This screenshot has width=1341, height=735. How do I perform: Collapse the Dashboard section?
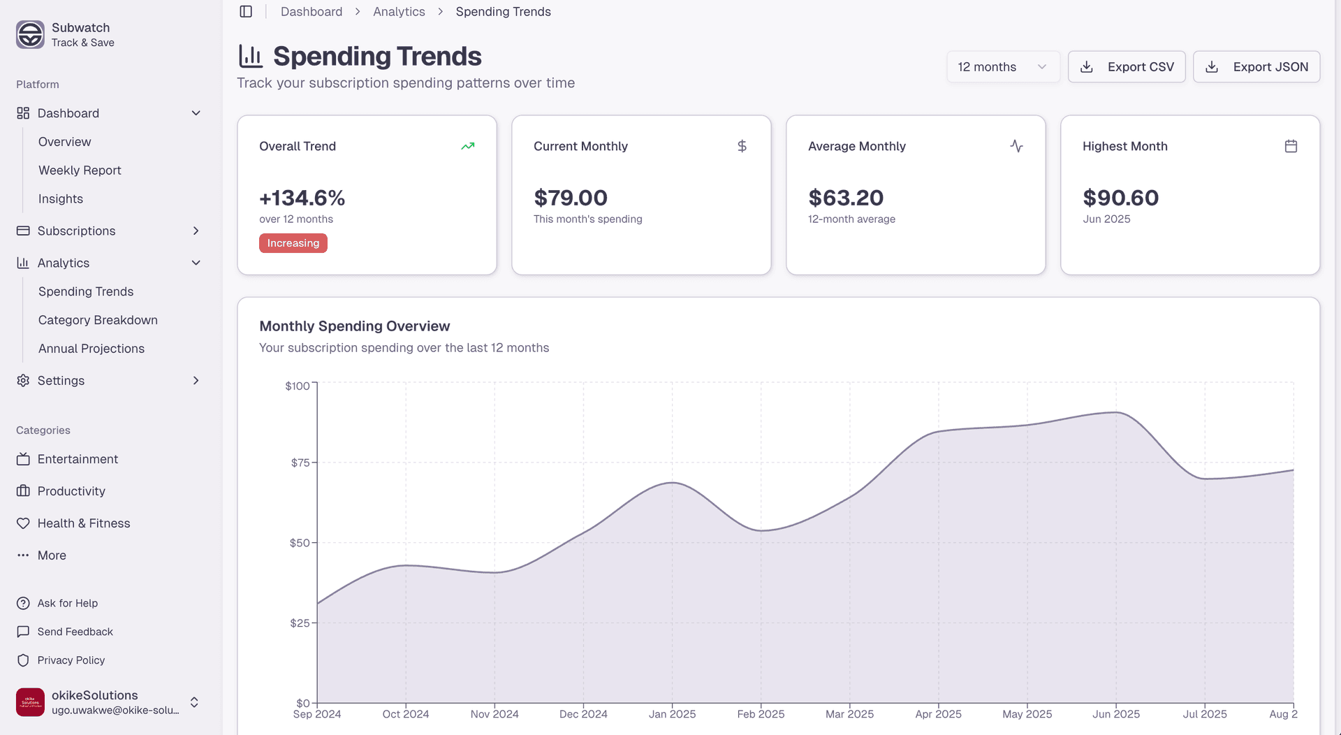pos(196,112)
